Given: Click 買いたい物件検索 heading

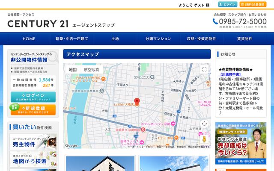Looking at the screenshot, I should pyautogui.click(x=32, y=127).
